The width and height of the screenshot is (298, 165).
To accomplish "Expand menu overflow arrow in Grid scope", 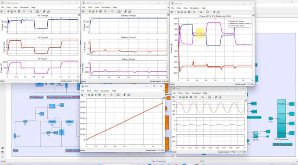I will click(x=246, y=93).
